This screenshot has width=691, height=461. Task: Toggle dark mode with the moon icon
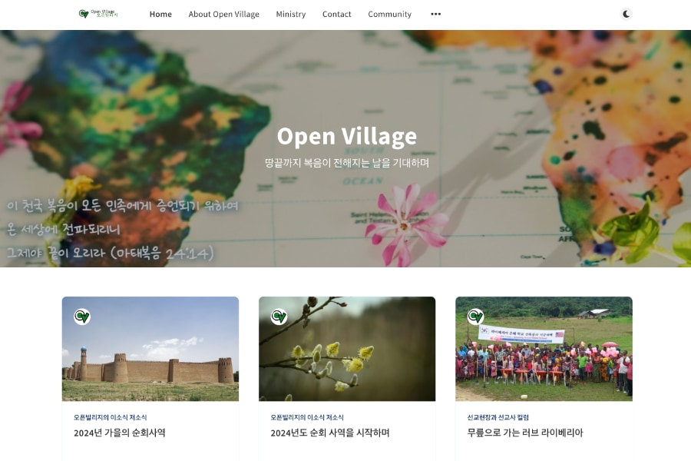[x=626, y=14]
